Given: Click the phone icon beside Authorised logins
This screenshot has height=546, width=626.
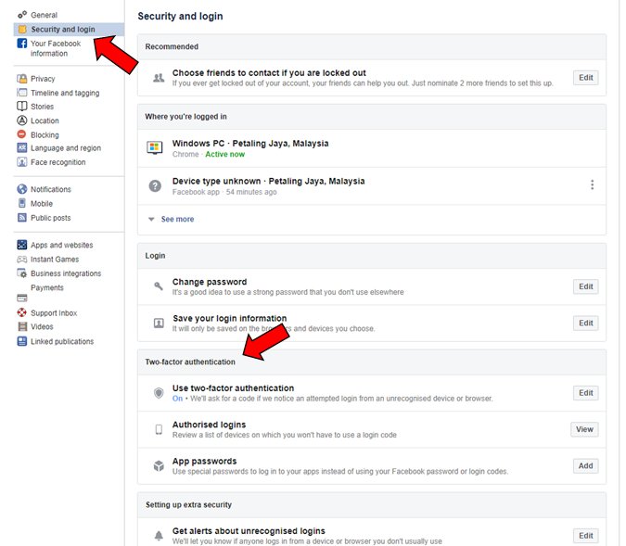Looking at the screenshot, I should [x=159, y=429].
